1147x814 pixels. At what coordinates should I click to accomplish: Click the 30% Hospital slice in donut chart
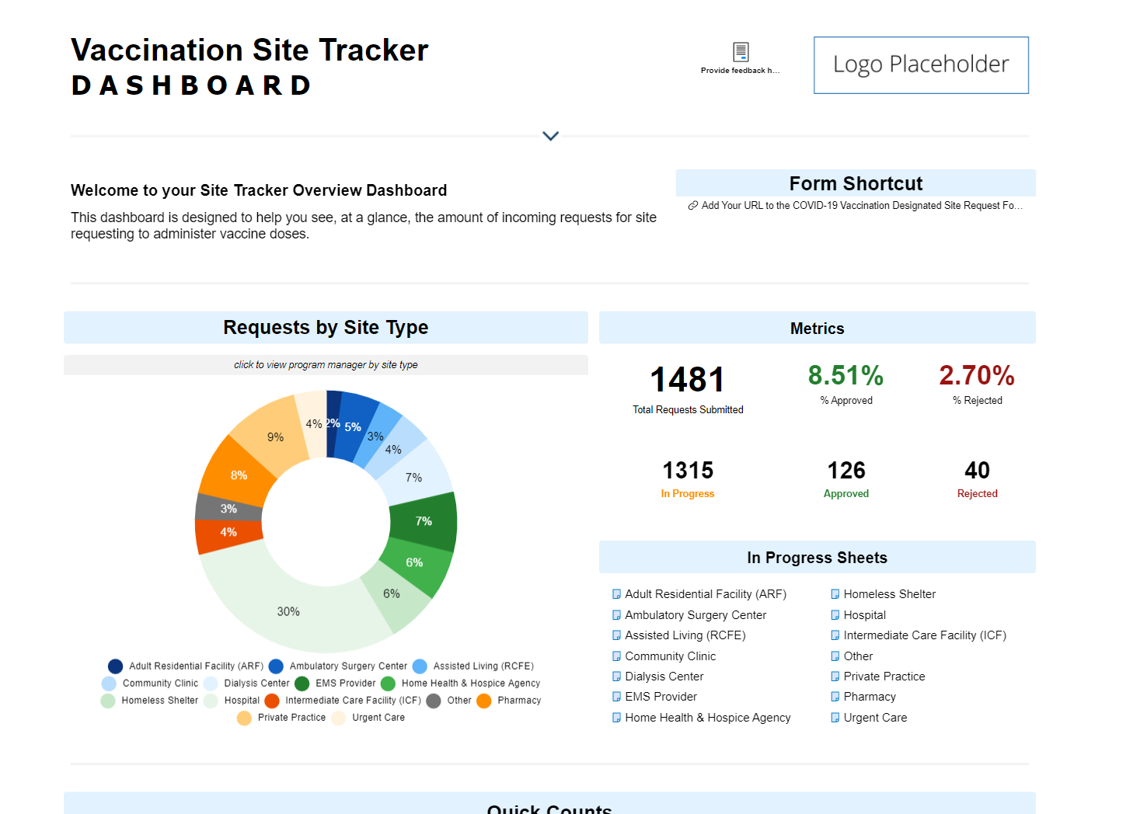coord(288,611)
